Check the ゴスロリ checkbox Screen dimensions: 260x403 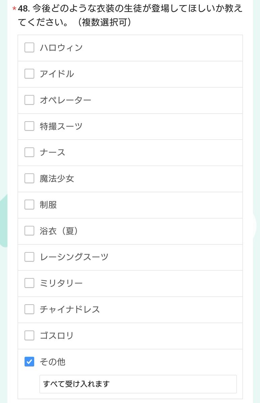click(x=30, y=336)
